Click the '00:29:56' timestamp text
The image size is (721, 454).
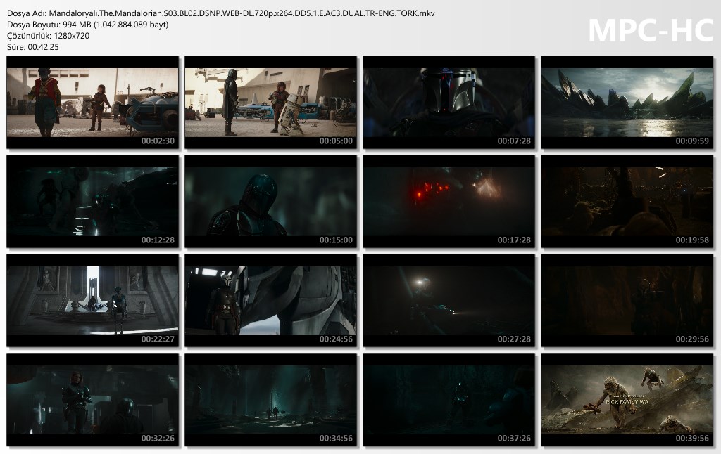[692, 339]
